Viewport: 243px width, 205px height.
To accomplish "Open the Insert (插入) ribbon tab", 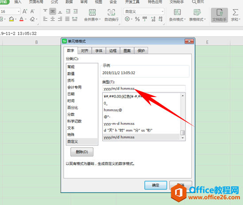I will [x=18, y=2].
